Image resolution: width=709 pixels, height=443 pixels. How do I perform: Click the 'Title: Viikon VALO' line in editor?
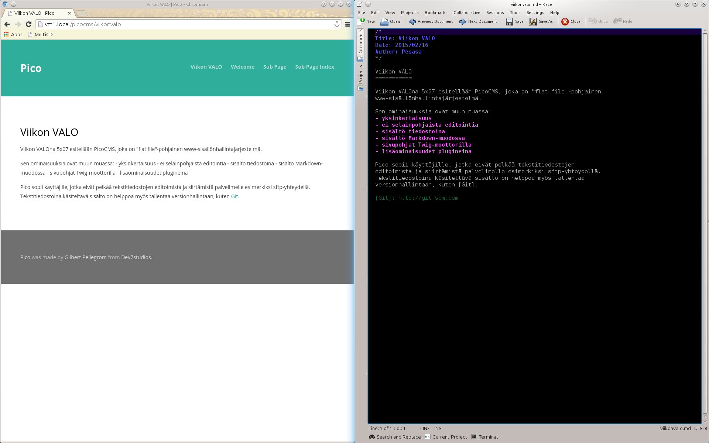405,38
